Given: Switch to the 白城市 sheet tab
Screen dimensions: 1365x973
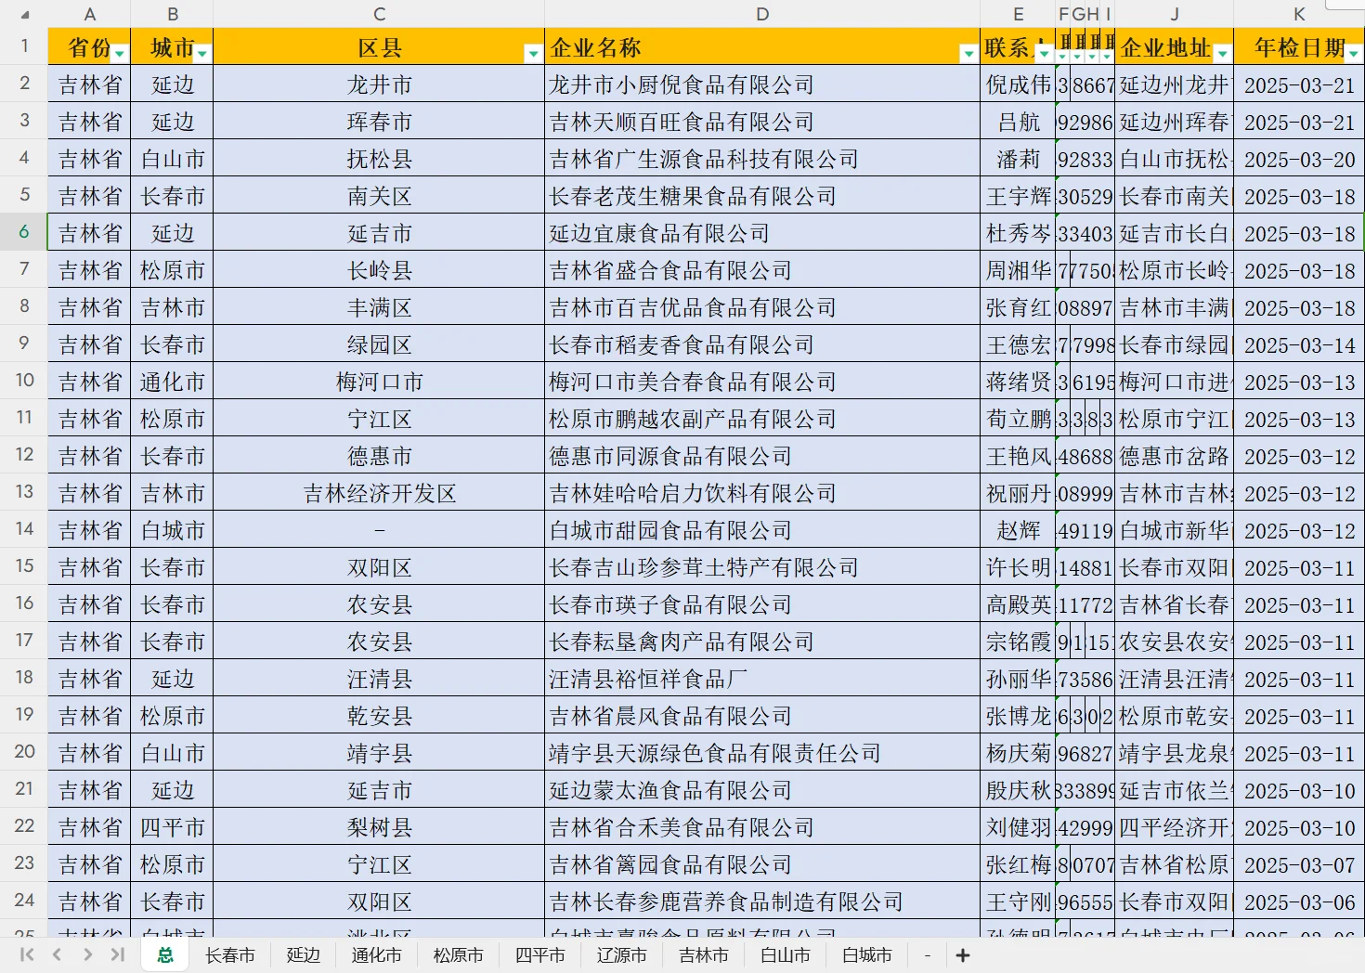Looking at the screenshot, I should pyautogui.click(x=866, y=954).
